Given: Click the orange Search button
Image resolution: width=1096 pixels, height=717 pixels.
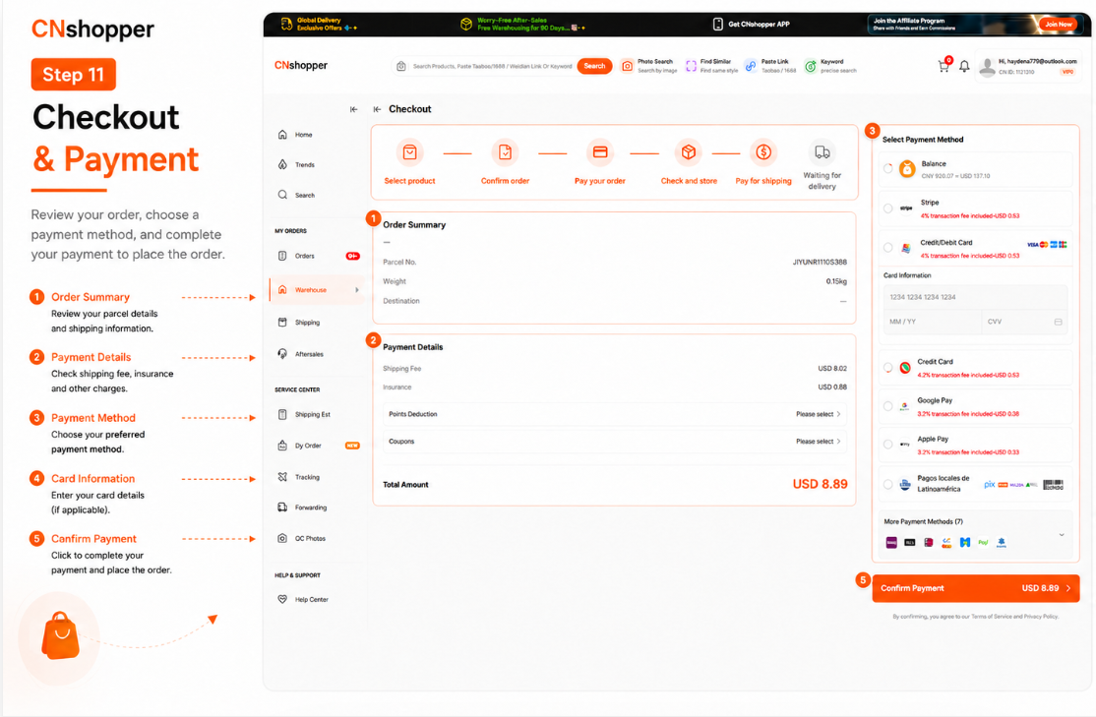Looking at the screenshot, I should (x=595, y=66).
